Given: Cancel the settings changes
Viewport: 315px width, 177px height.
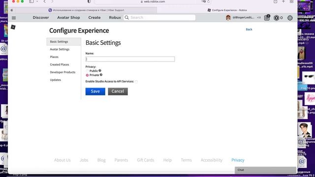Looking at the screenshot, I should pyautogui.click(x=118, y=91).
